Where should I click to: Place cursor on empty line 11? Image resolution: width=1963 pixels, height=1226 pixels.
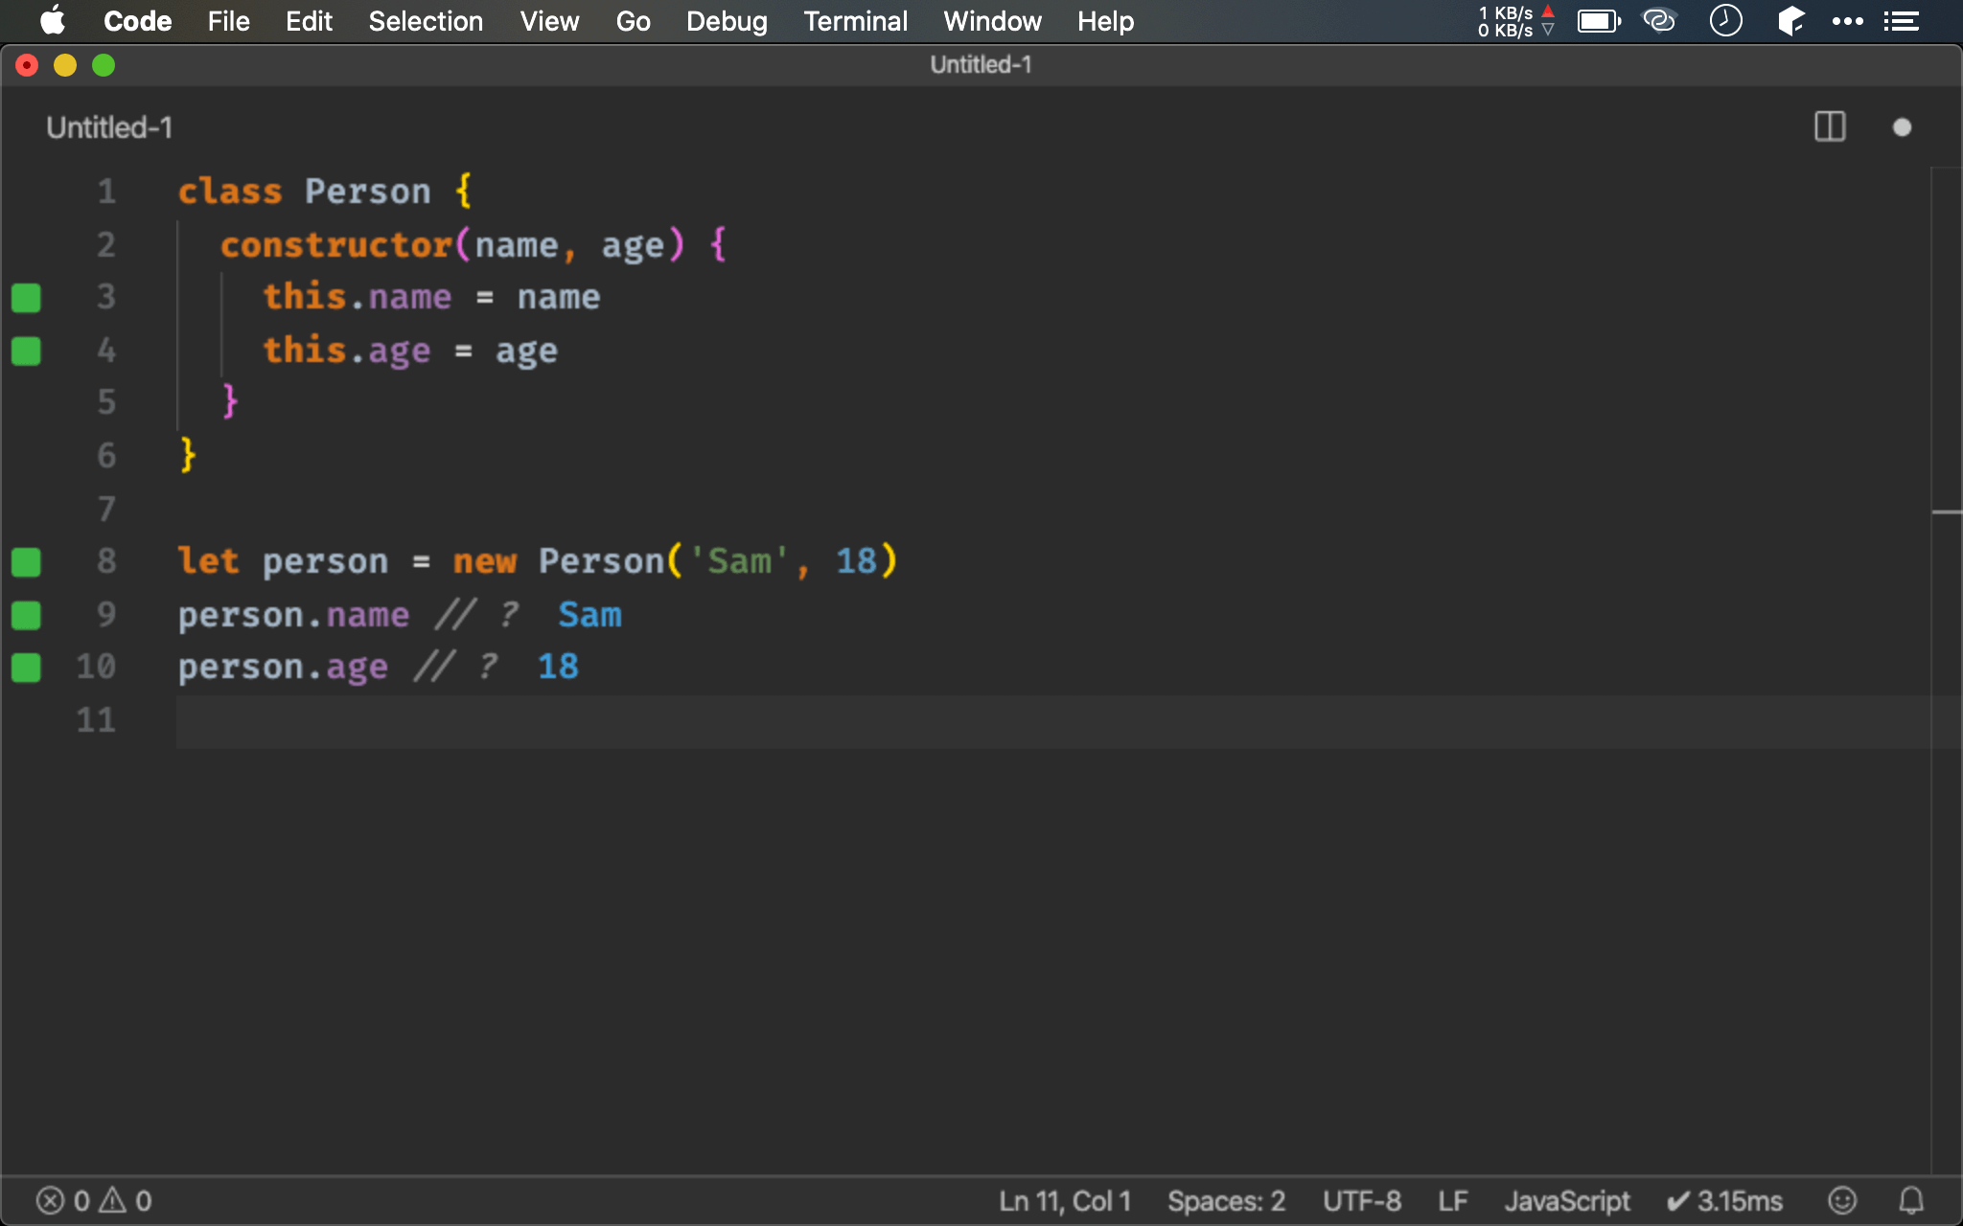pos(575,721)
